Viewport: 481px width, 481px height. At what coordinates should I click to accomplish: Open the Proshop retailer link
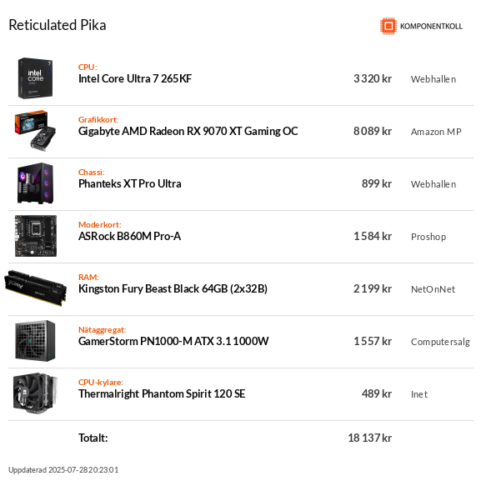(428, 237)
